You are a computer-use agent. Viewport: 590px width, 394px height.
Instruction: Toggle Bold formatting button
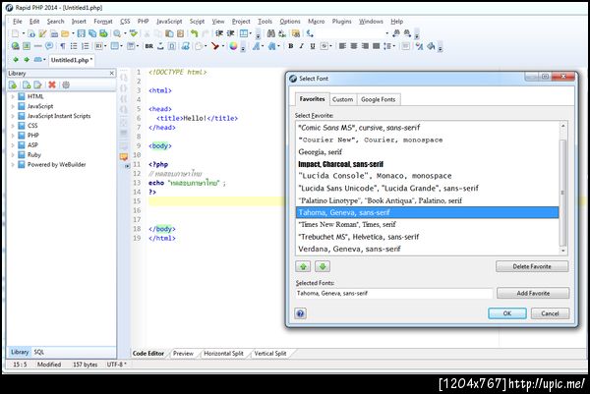pos(290,46)
